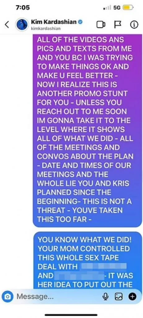This screenshot has width=143, height=318.
Task: Tap the blue verified badge
Action: pos(80,22)
